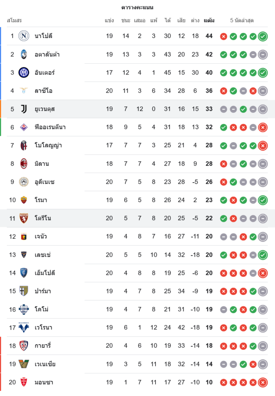Click the Roma club crest icon
This screenshot has width=275, height=396.
[24, 200]
